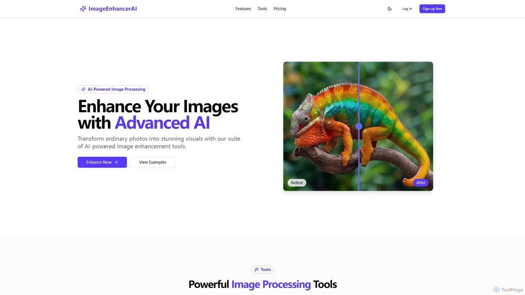Click the Tools section badge
The image size is (525, 295).
pos(262,270)
